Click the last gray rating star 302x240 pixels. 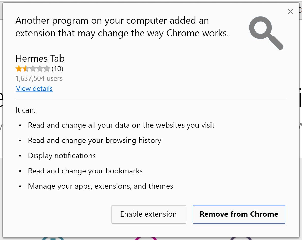pyautogui.click(x=47, y=69)
